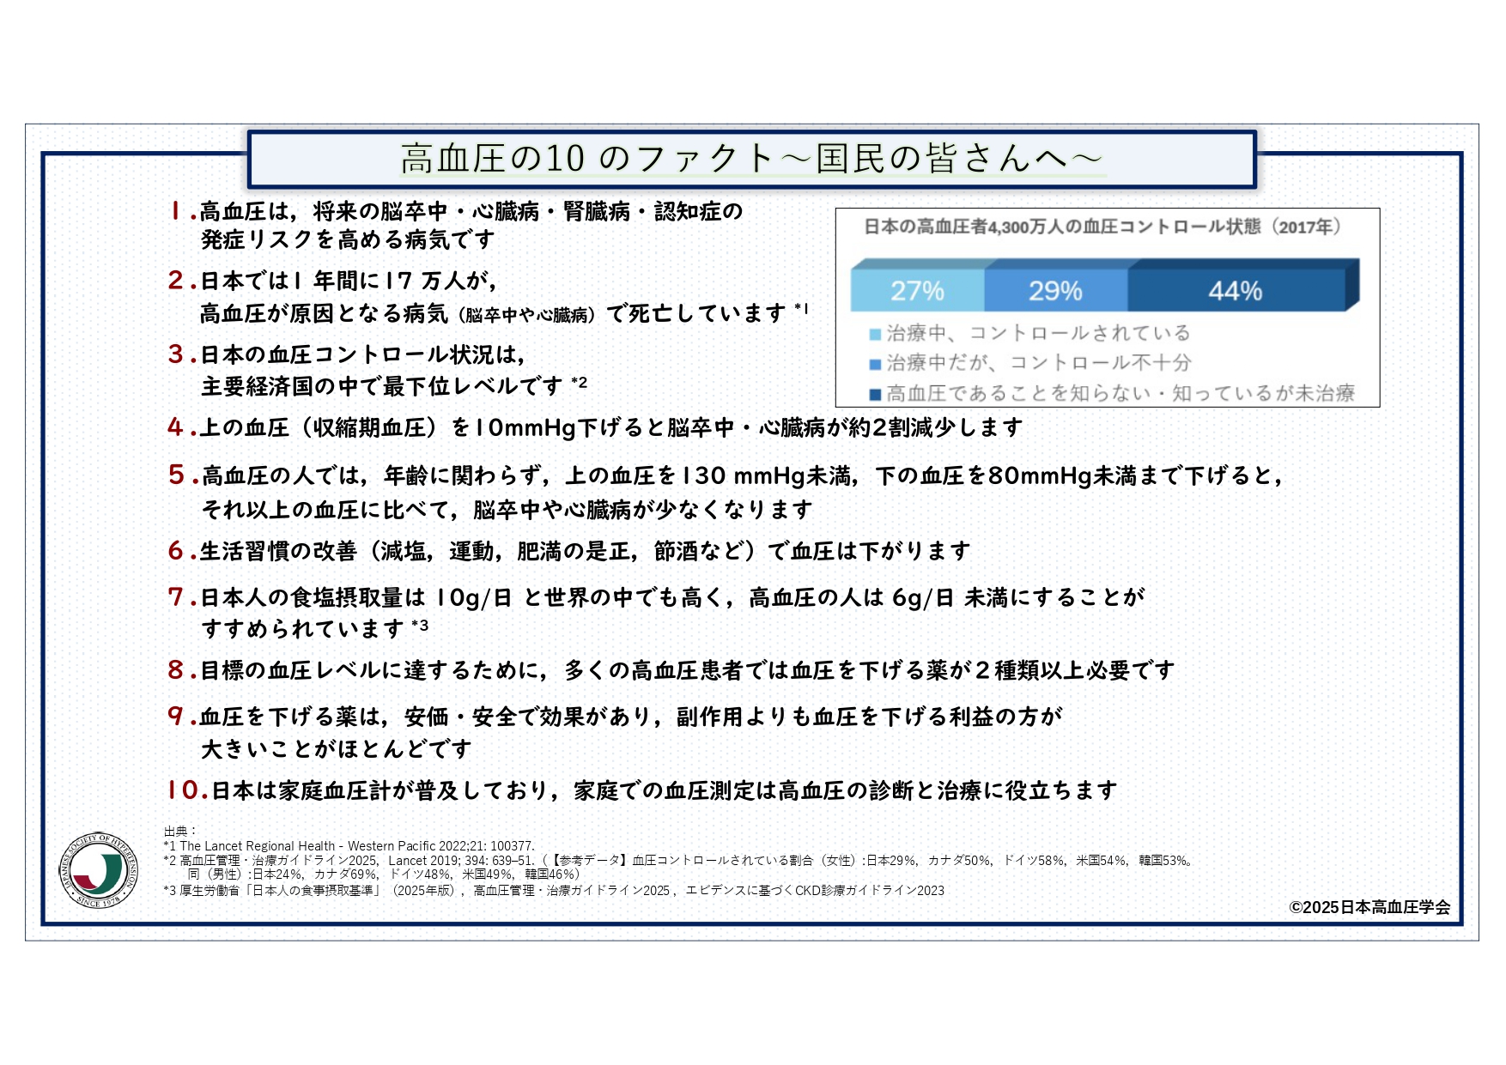This screenshot has width=1506, height=1065.
Task: Select the 27% light blue bar segment
Action: pos(917,291)
